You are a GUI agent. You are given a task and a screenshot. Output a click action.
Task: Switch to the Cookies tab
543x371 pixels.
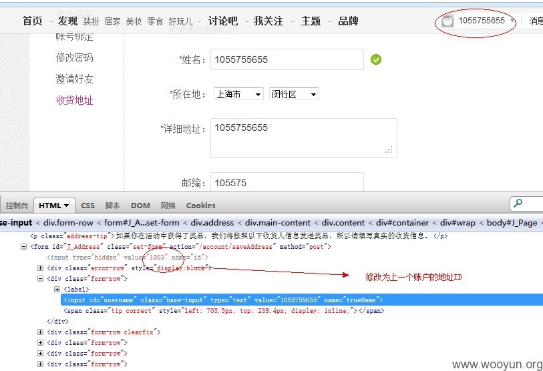click(200, 206)
